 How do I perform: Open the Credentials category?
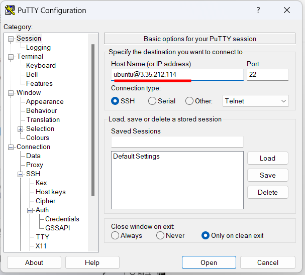[x=62, y=219]
